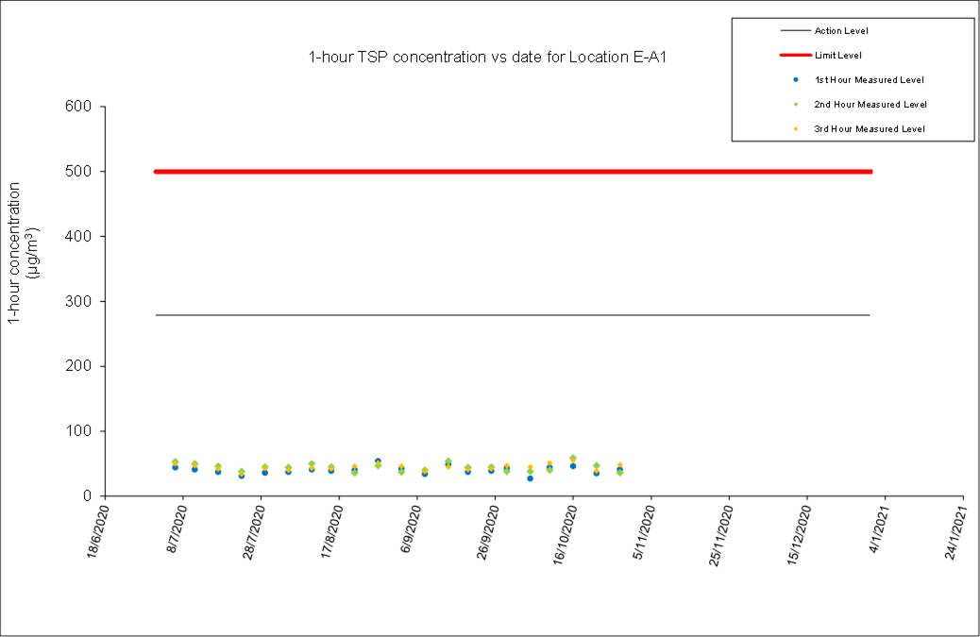Click the blue 1st Hour marker in legend

click(x=796, y=79)
